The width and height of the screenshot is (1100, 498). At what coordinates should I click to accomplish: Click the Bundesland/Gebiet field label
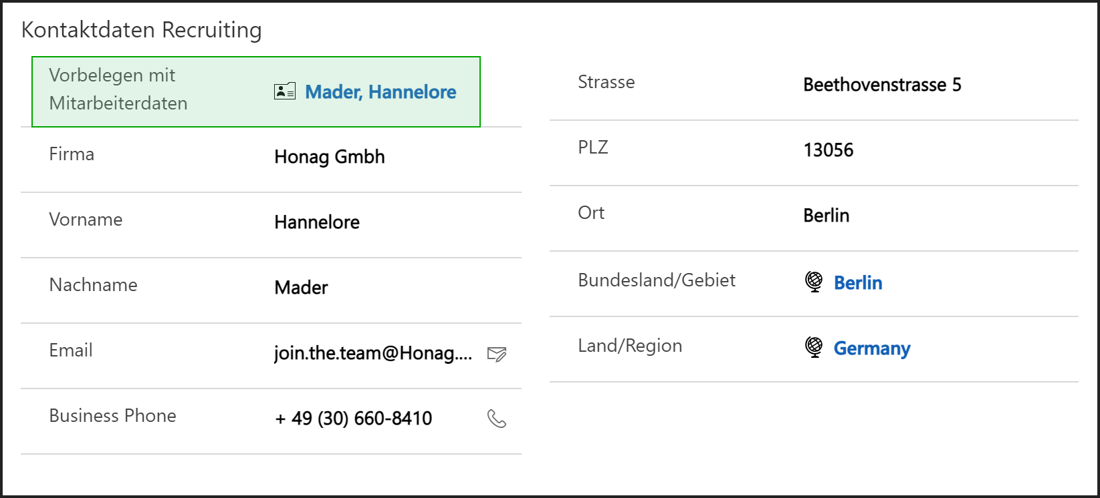click(x=657, y=280)
